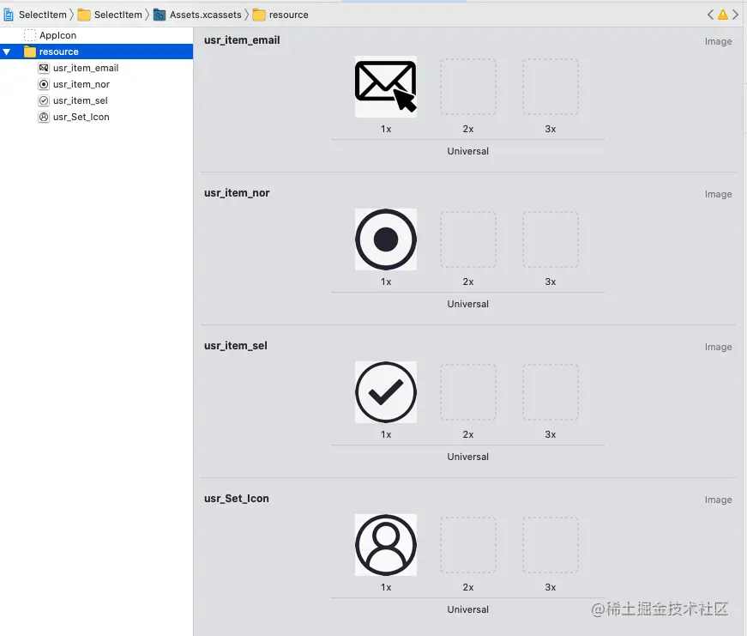The image size is (747, 636).
Task: Click the usr_item_sel heading in detail pane
Action: [236, 346]
